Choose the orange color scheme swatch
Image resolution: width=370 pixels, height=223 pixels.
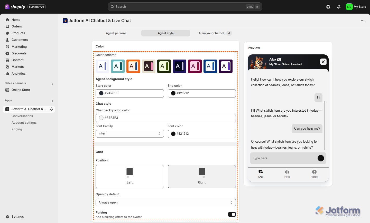coord(133,66)
